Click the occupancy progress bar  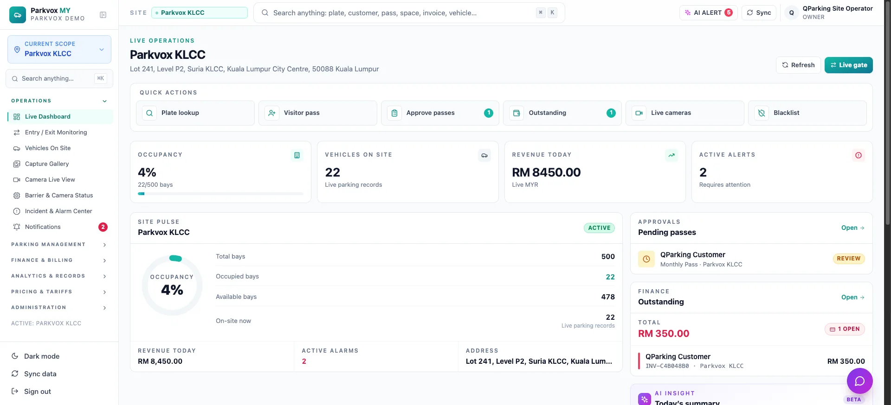[220, 194]
